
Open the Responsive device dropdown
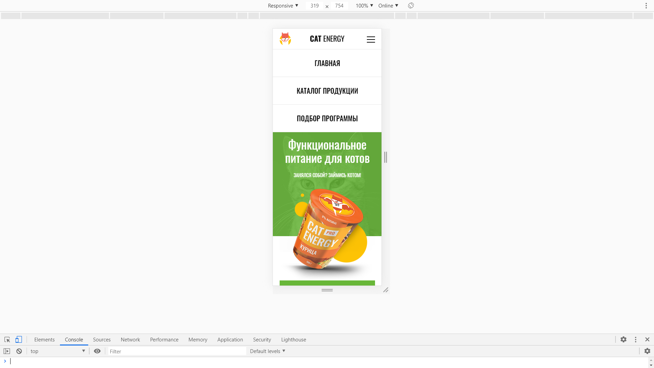[x=283, y=6]
